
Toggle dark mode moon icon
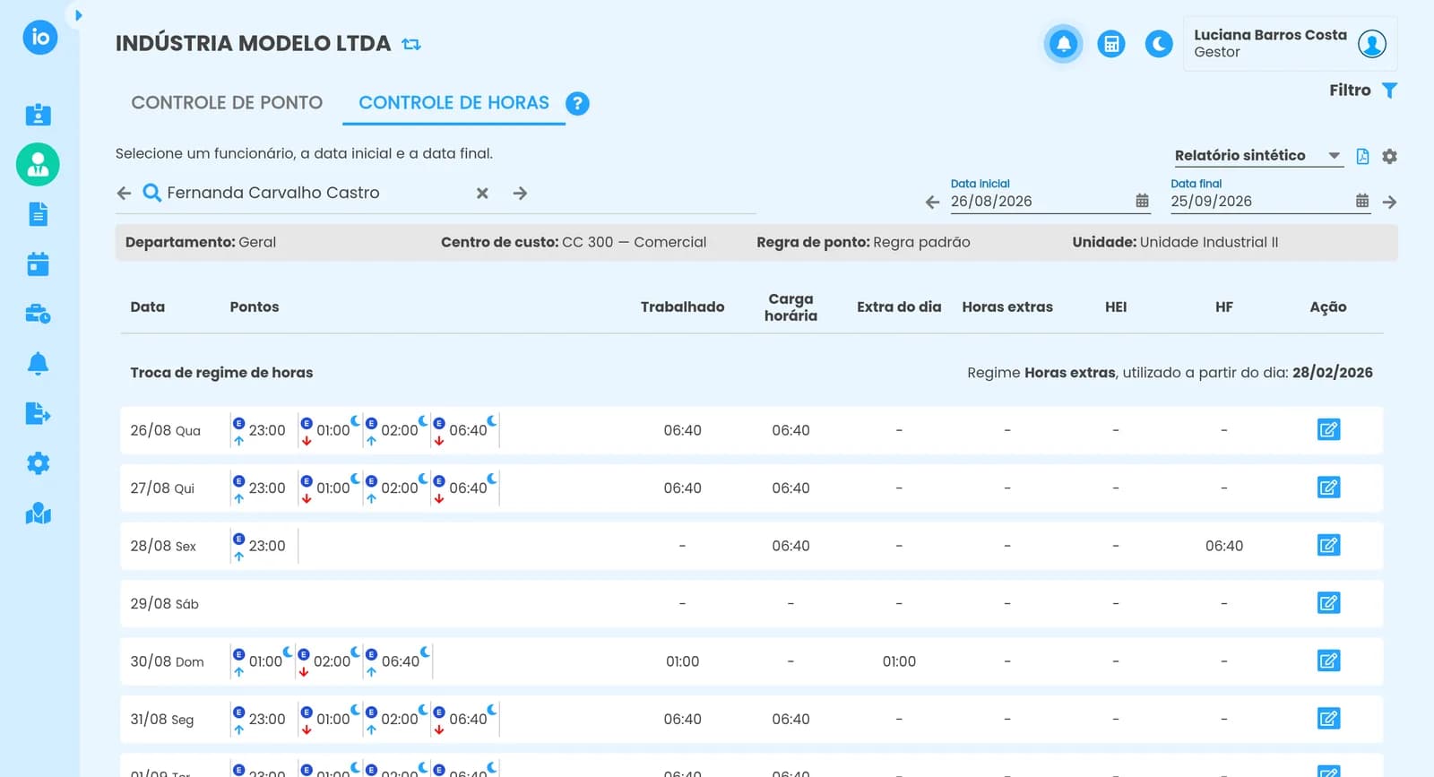click(1159, 44)
